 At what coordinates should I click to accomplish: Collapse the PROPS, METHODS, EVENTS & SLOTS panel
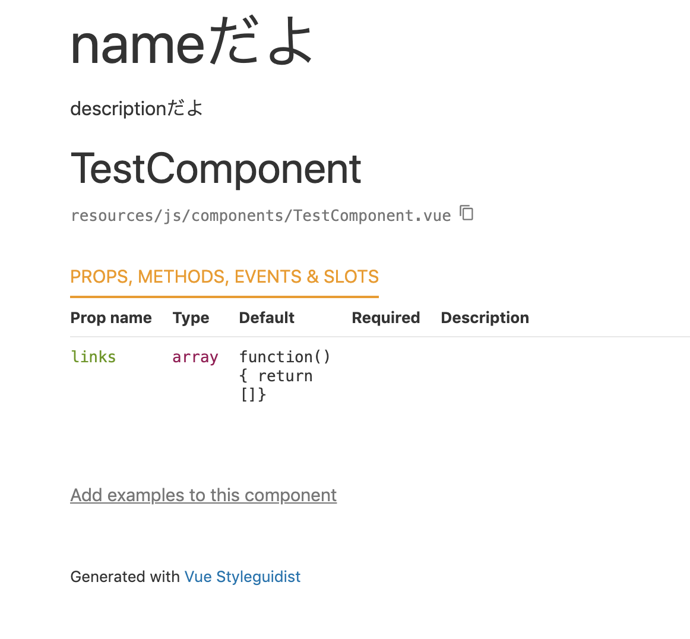(224, 276)
